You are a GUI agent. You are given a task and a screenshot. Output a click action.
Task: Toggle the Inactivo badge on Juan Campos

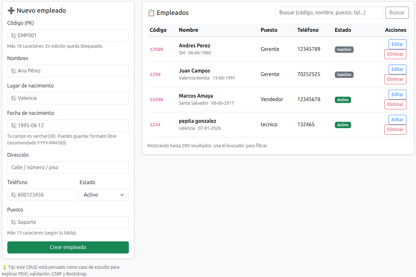point(344,74)
